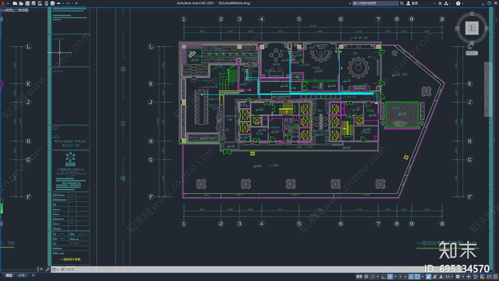The height and width of the screenshot is (281, 499).
Task: Click the status bar 模型 space button
Action: (359, 277)
